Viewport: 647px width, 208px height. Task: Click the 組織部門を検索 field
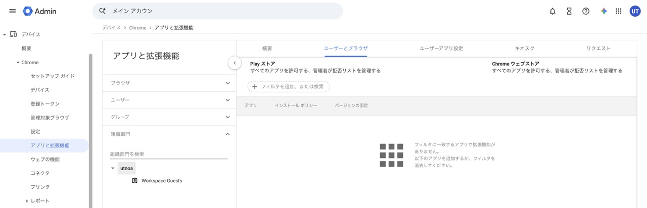169,154
